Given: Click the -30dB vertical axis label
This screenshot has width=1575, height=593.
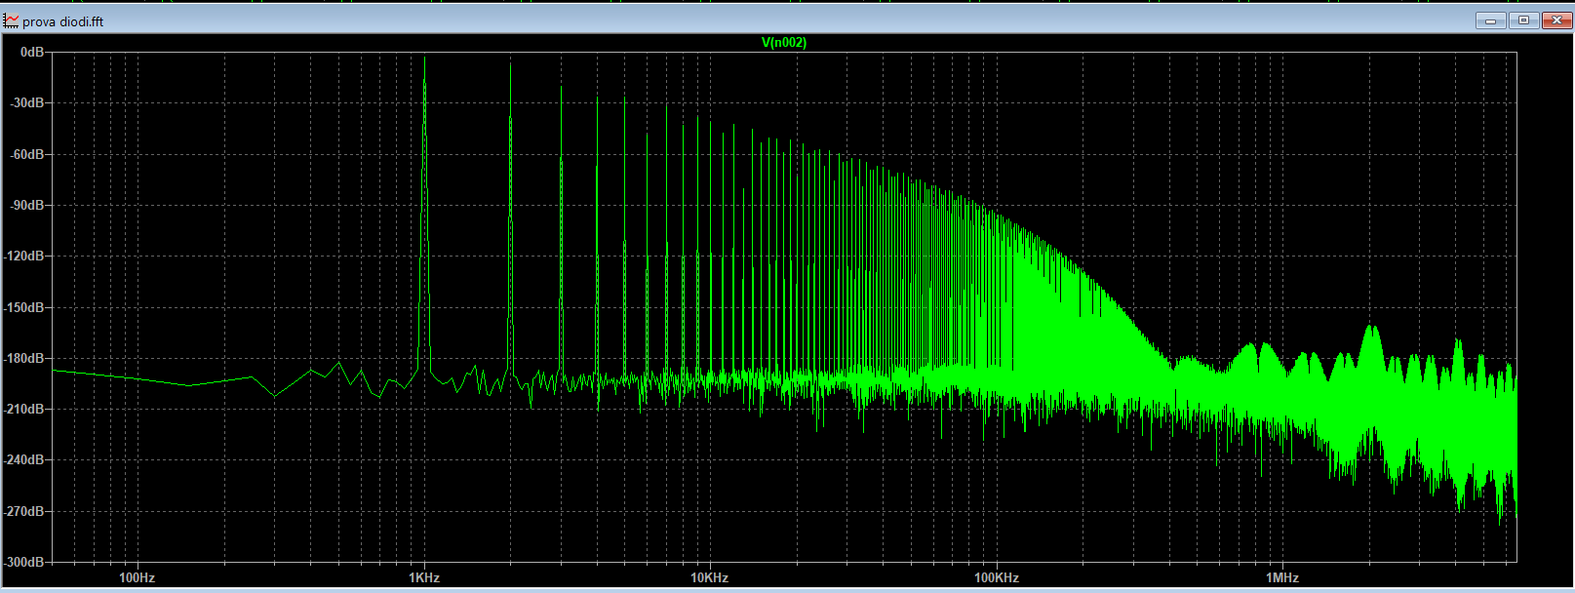Looking at the screenshot, I should click(x=26, y=103).
